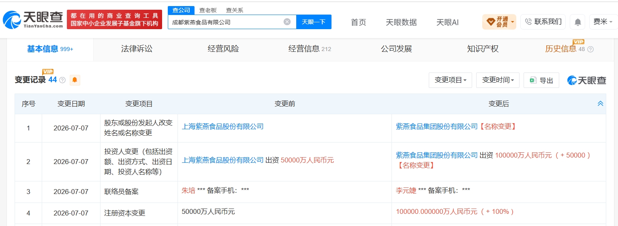The height and width of the screenshot is (226, 618).
Task: Open 天眼数据 in top navigation
Action: (401, 22)
